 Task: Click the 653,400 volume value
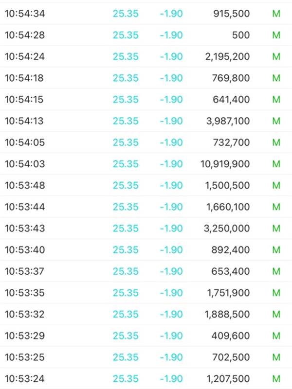tap(231, 271)
